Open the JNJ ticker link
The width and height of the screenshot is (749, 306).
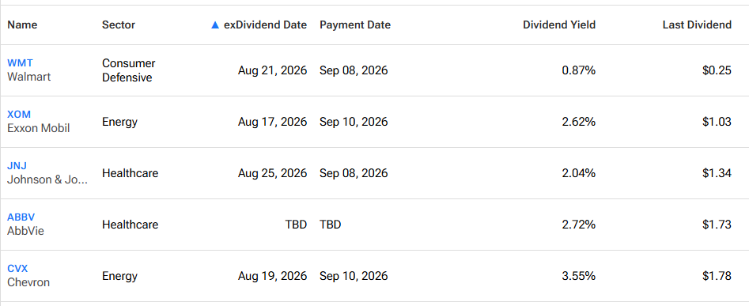(17, 165)
